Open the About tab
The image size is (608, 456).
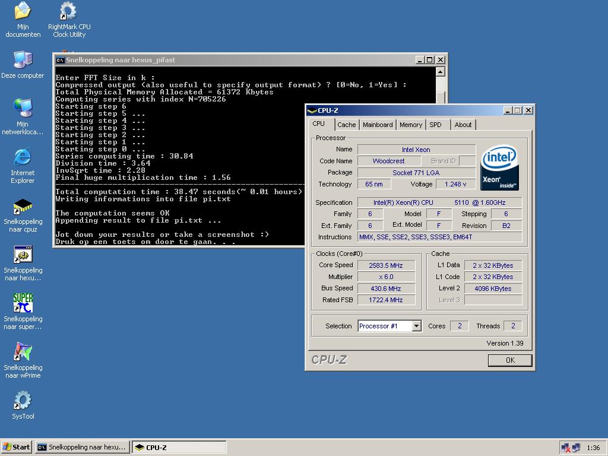coord(463,125)
